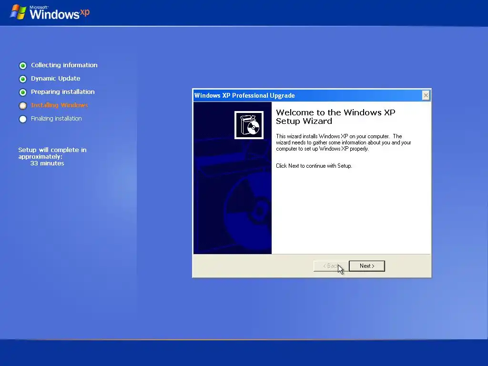Click the greyed-out Back button
Viewport: 488px width, 366px height.
click(331, 266)
